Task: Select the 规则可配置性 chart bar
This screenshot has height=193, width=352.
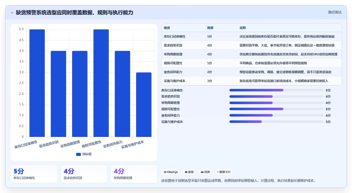Action: [x=101, y=83]
